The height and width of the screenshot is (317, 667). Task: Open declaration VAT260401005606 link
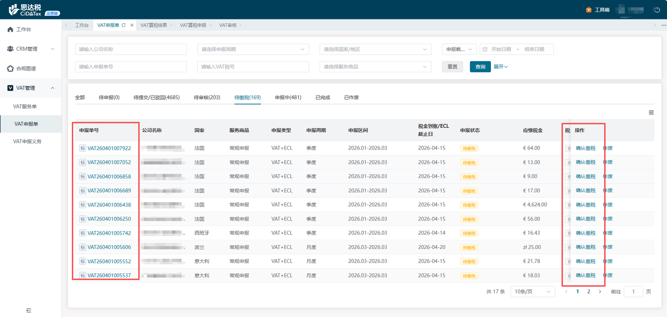[109, 247]
